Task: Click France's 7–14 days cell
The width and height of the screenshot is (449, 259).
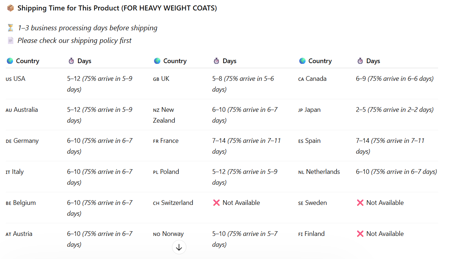Action: 246,146
